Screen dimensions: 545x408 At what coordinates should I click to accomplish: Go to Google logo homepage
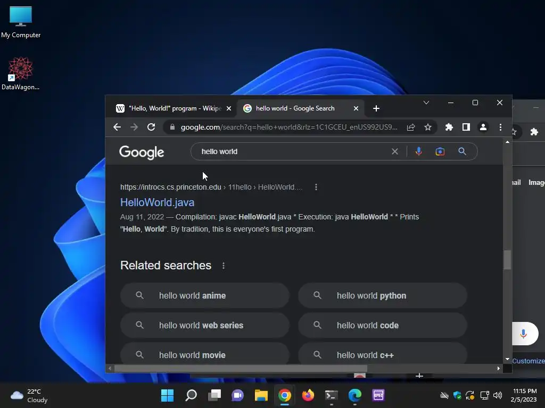click(142, 152)
